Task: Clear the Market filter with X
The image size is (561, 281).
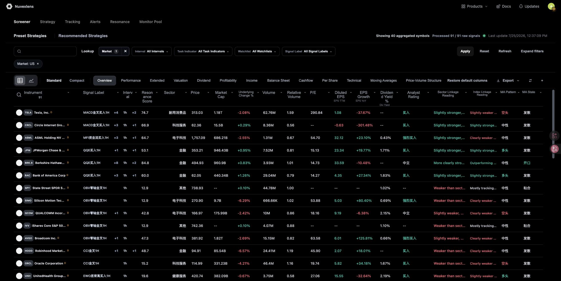Action: [125, 51]
